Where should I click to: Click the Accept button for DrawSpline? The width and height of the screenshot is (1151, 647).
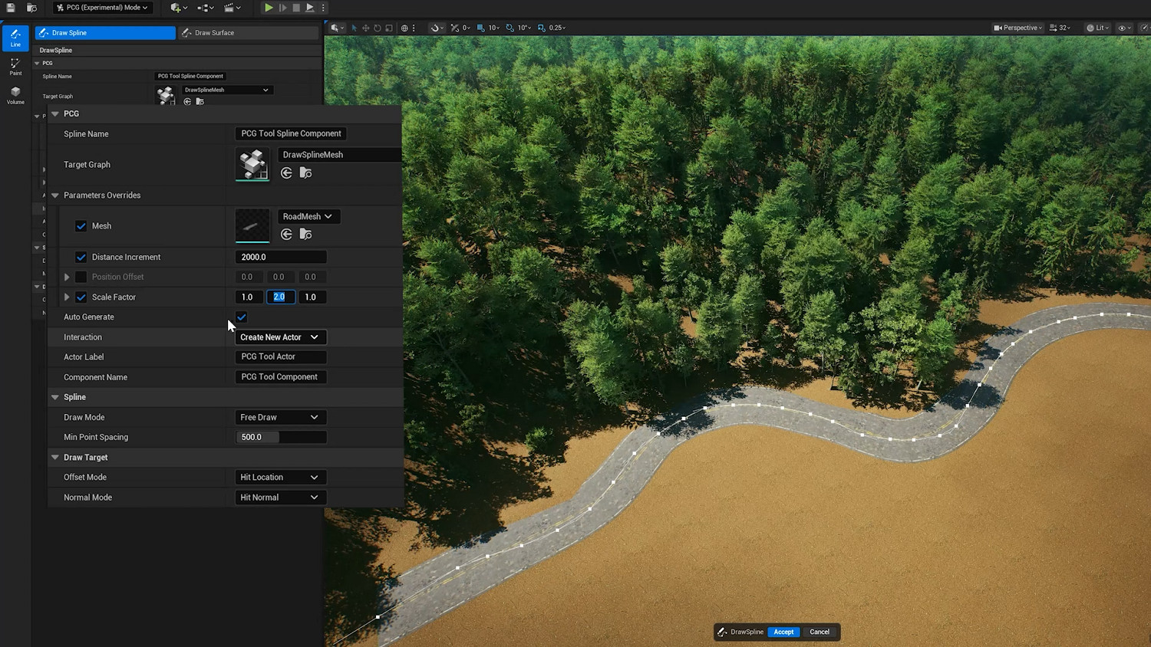783,632
